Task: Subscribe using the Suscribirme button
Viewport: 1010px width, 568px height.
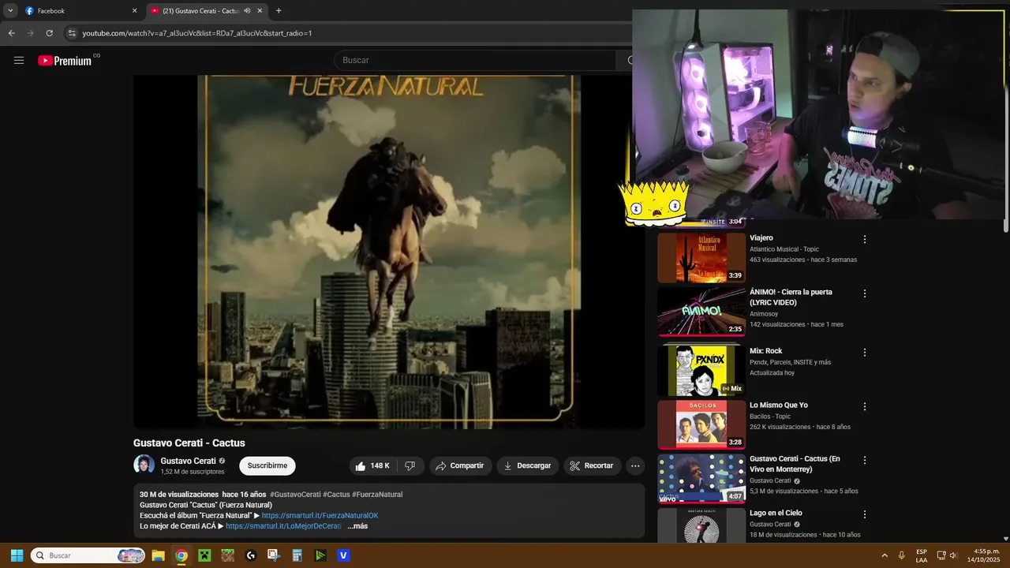Action: click(x=267, y=465)
